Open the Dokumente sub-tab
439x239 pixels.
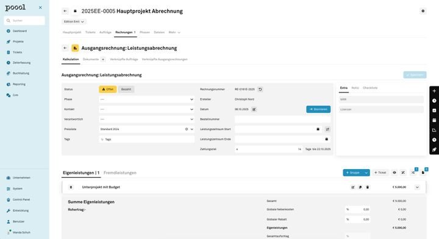point(91,60)
